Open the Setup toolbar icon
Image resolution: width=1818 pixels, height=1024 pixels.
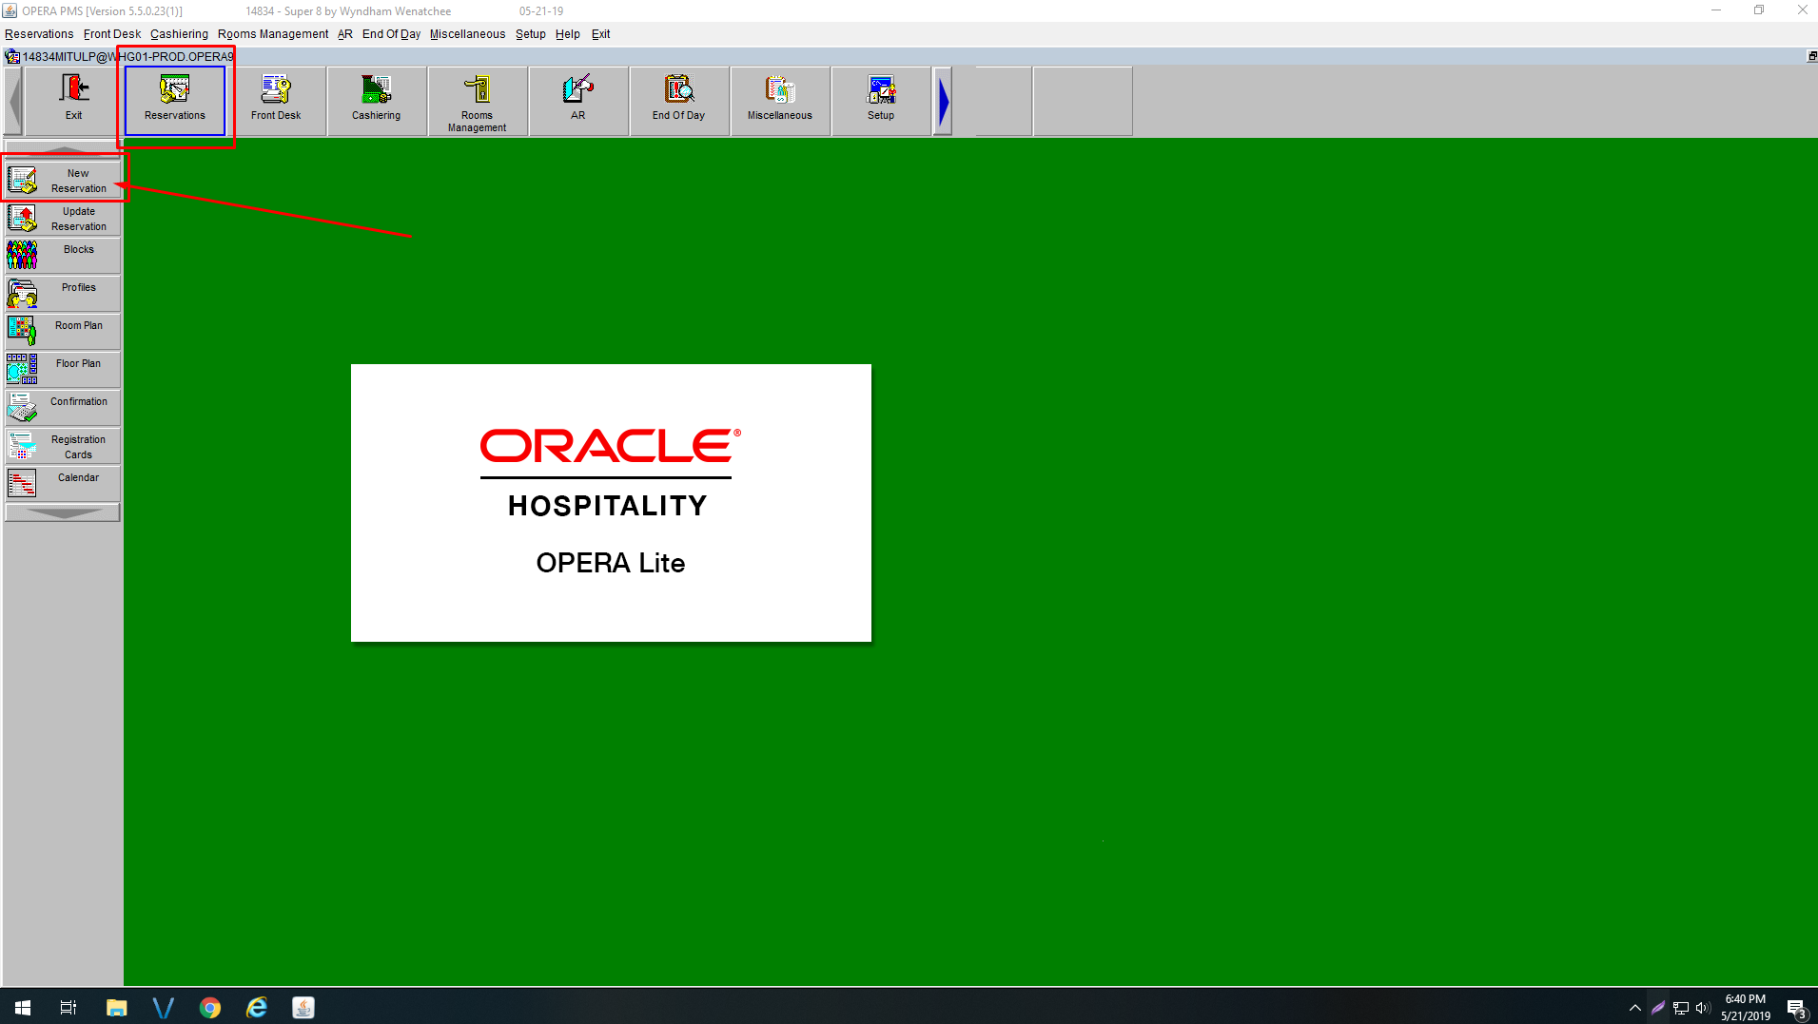pos(881,100)
